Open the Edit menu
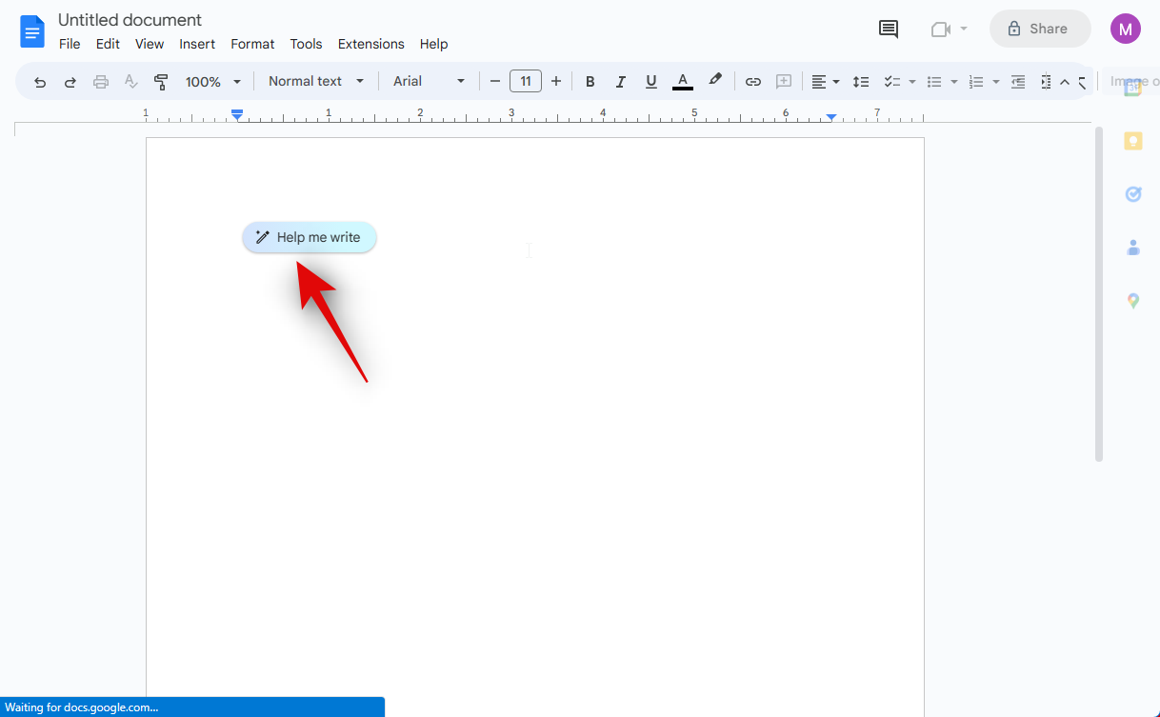Screen dimensions: 1160x717 108,44
